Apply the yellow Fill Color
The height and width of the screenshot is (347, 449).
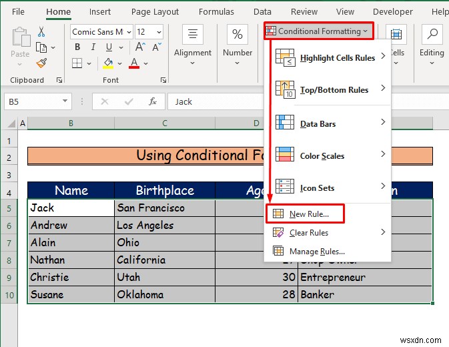click(x=108, y=63)
